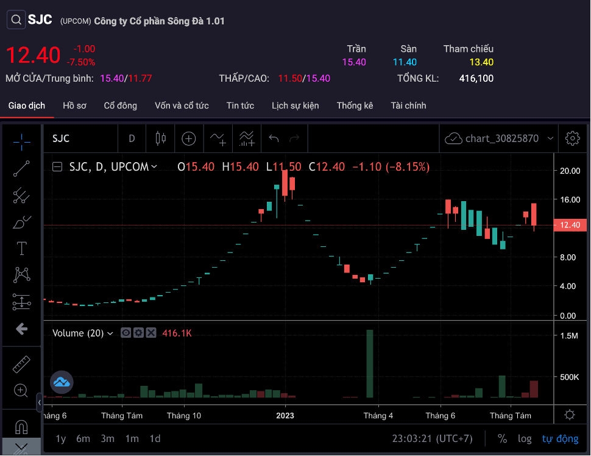Open the Tài chính tab
591x456 pixels.
click(x=408, y=105)
